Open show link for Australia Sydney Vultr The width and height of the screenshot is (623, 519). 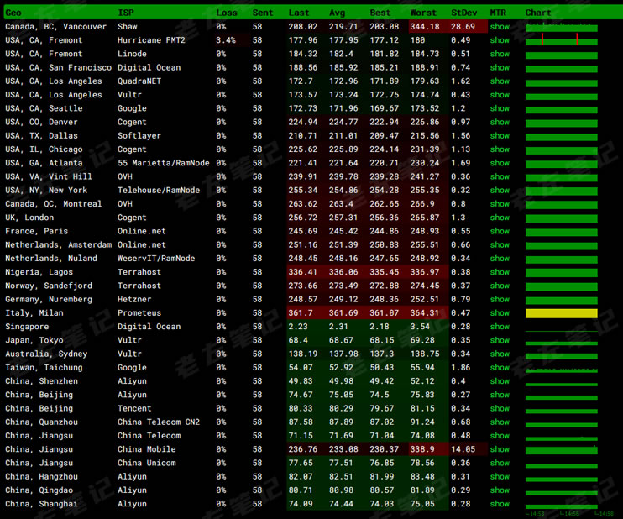(500, 354)
